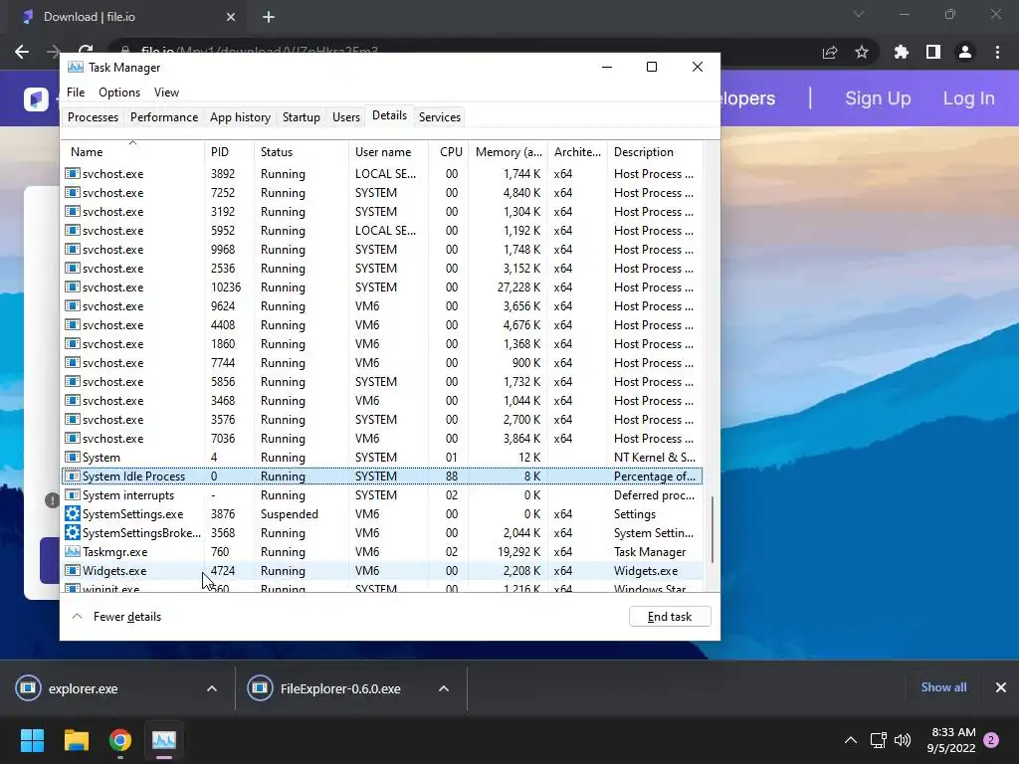Select svchost.exe with PID 3892
This screenshot has height=764, width=1019.
click(382, 174)
